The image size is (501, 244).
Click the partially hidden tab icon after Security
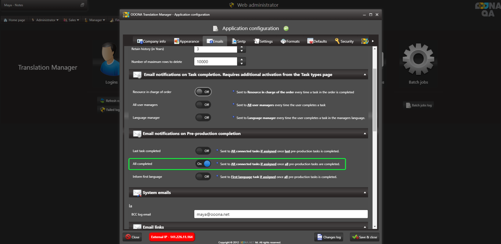(x=365, y=41)
